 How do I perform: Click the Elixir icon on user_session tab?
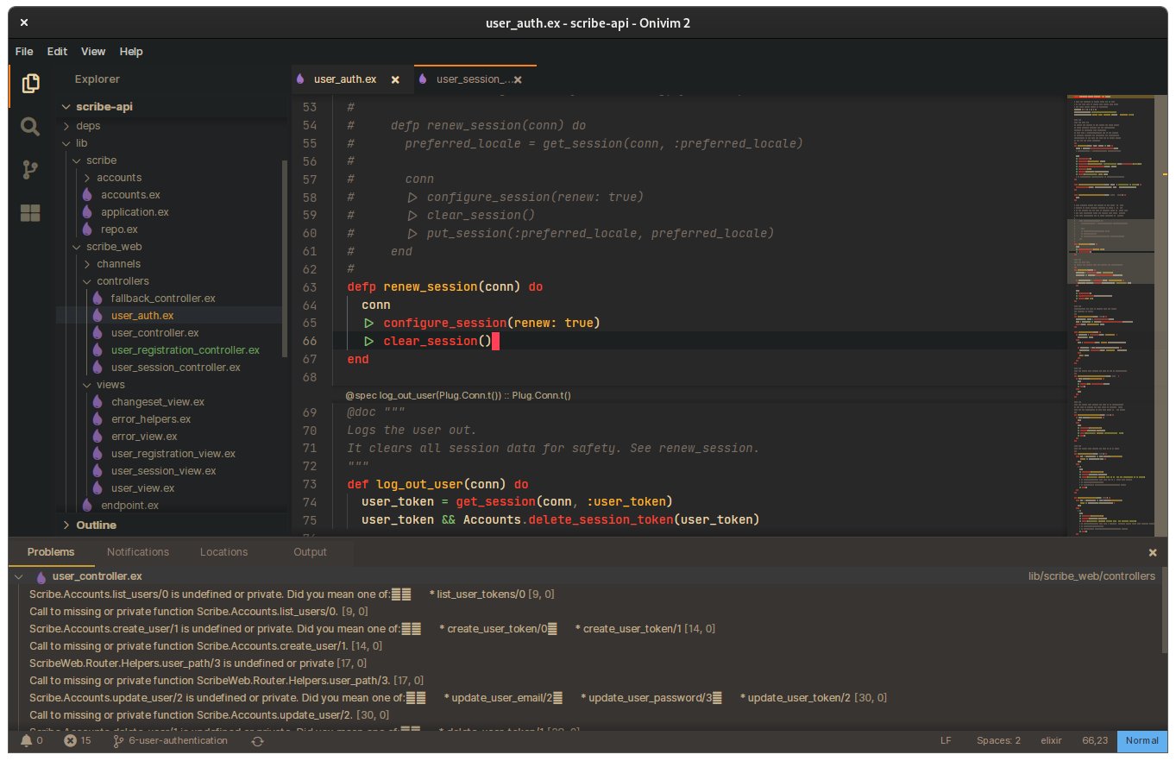pos(423,79)
